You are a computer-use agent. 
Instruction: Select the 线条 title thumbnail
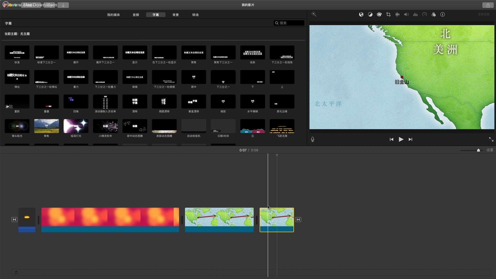click(253, 52)
